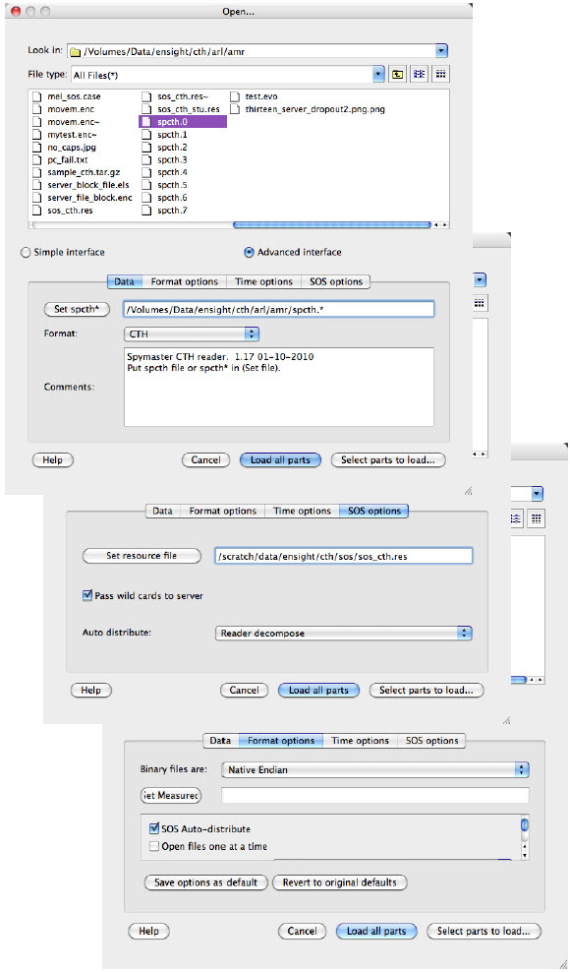Image resolution: width=570 pixels, height=972 pixels.
Task: Uncheck SOS Auto-distribute option
Action: pyautogui.click(x=153, y=828)
